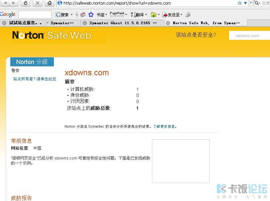
Task: Close the Norton Safe Web tab
Action: (x=168, y=23)
